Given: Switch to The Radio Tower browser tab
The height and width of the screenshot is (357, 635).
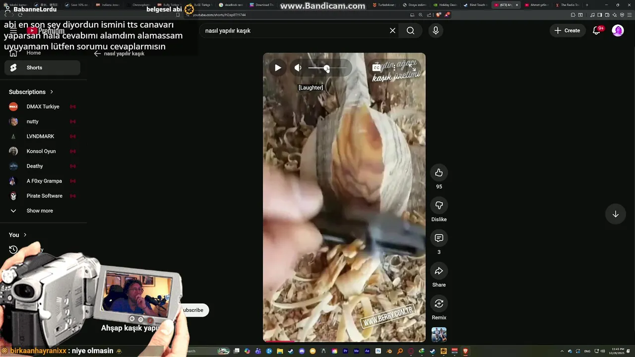Looking at the screenshot, I should 568,5.
